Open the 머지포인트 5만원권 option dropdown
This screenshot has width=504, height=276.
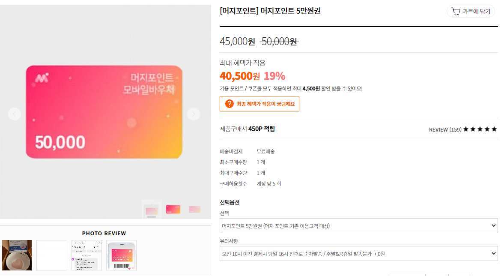359,226
